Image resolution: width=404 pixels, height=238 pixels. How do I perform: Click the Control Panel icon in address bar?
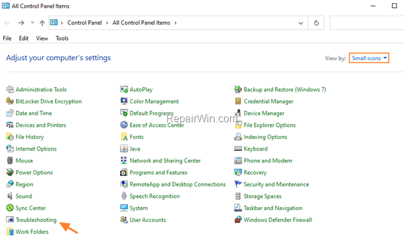click(54, 23)
